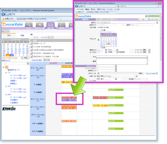This screenshot has height=144, width=167.
Task: Open ヘルプ menu in dialog browser
Action: (117, 9)
